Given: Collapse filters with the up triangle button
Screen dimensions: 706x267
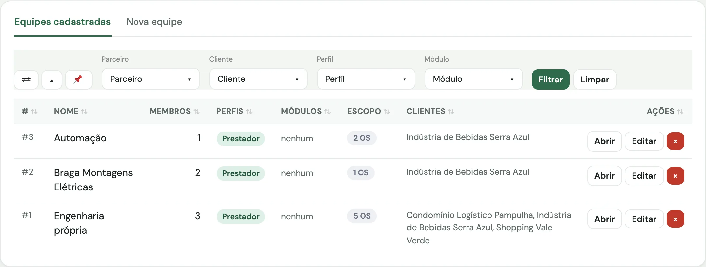Looking at the screenshot, I should click(x=52, y=80).
